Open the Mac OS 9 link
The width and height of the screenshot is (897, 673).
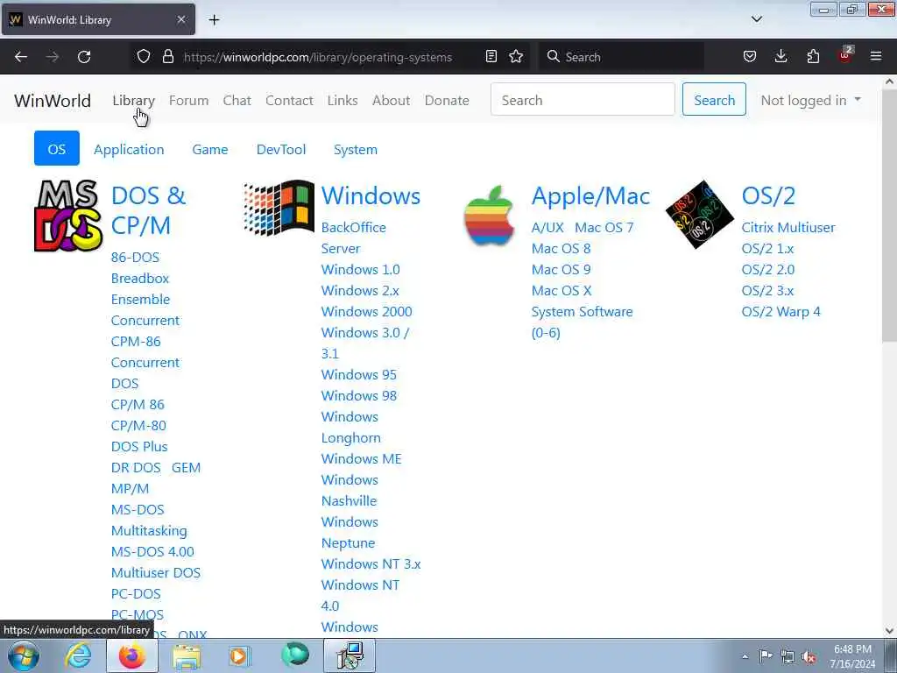click(x=562, y=269)
